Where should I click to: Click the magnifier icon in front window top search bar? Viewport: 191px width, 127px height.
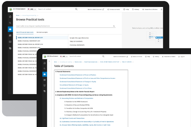click(103, 56)
